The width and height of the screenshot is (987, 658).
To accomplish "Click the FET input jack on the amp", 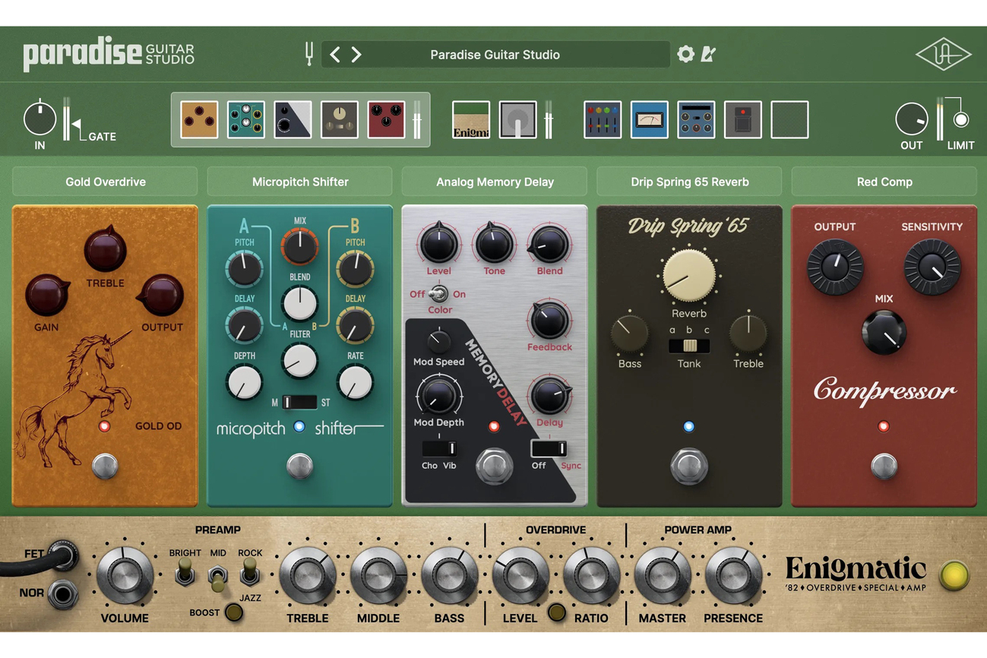I will coord(63,556).
